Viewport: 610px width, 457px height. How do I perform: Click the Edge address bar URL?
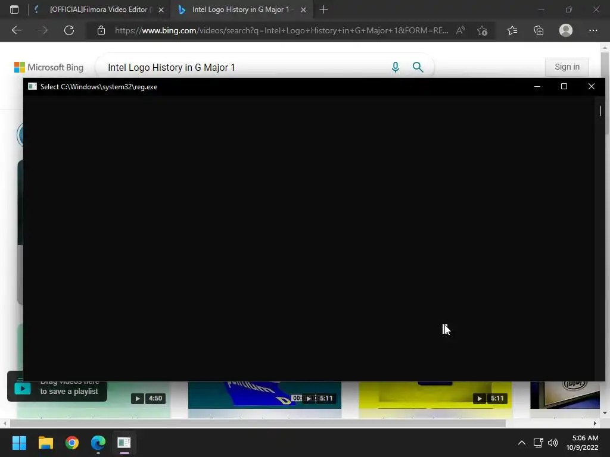(x=281, y=30)
